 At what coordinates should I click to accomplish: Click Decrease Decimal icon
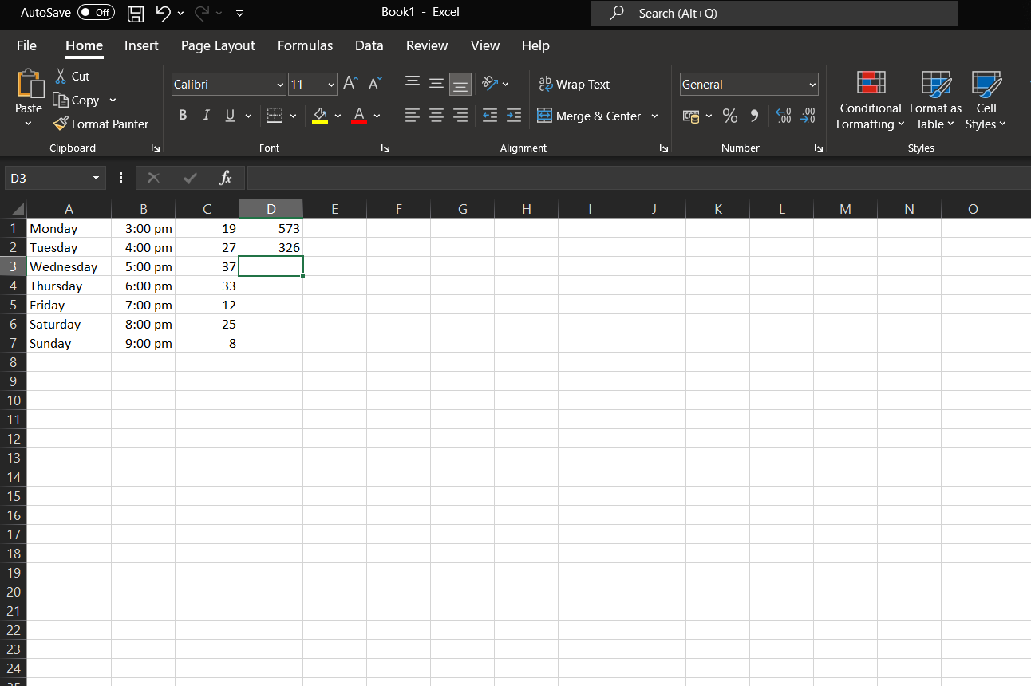[x=808, y=116]
